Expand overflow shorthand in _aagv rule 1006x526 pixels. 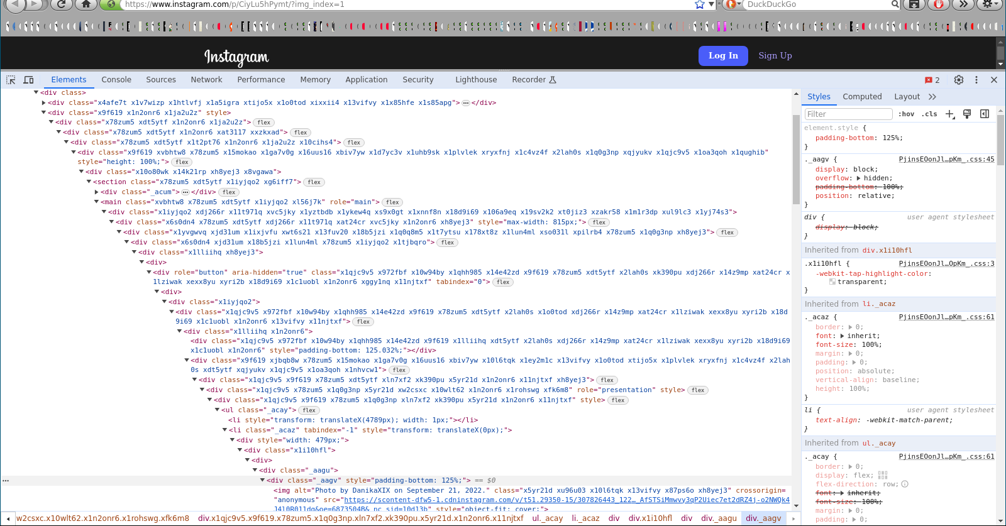859,178
